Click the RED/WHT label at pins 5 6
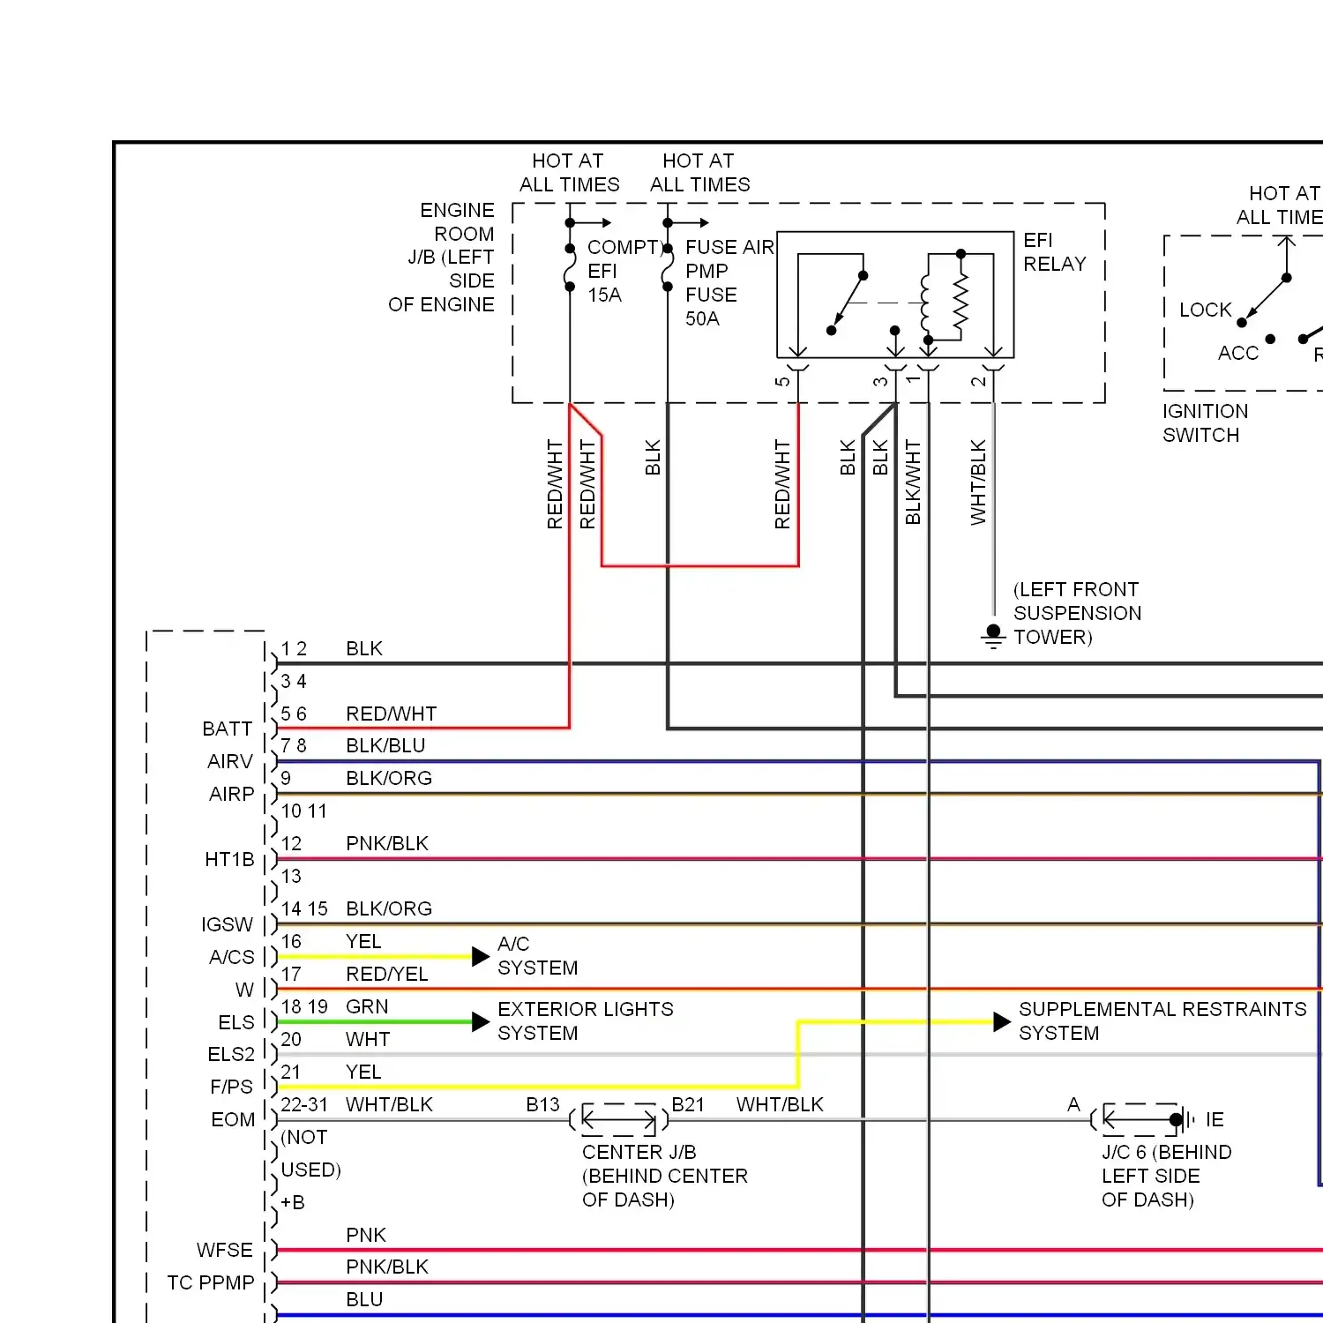The width and height of the screenshot is (1323, 1323). [392, 714]
